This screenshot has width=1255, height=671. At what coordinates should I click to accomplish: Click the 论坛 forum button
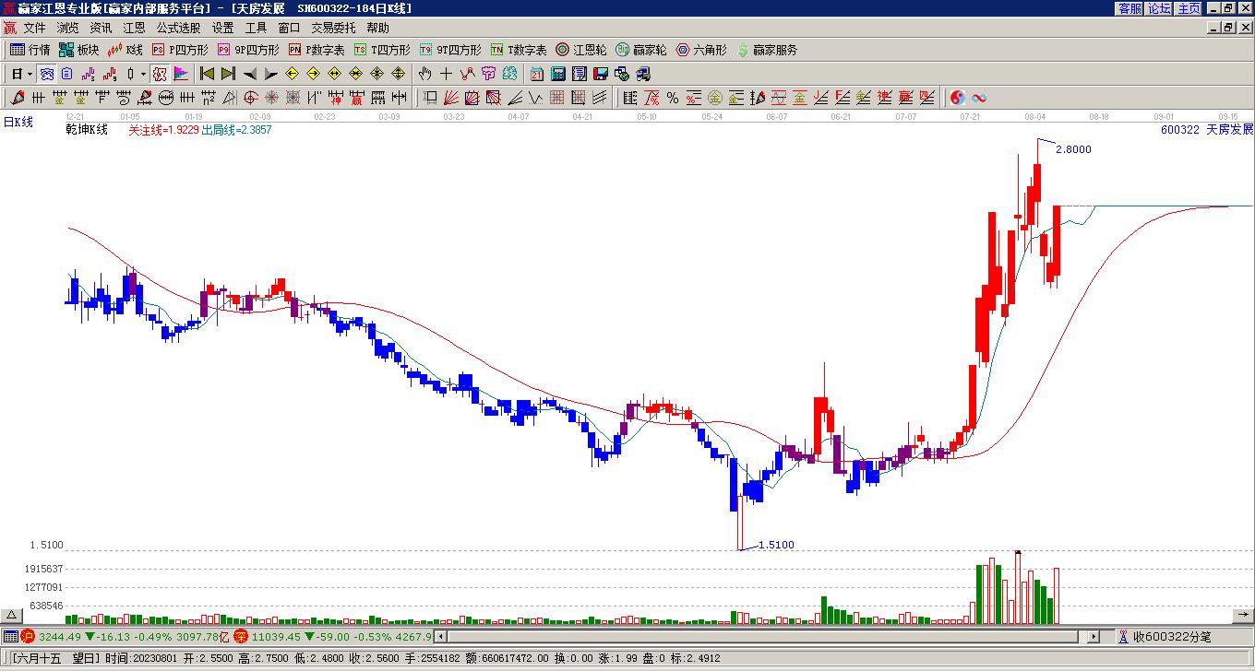pyautogui.click(x=1160, y=8)
